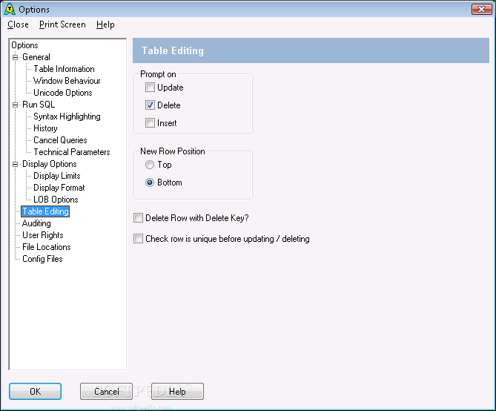This screenshot has height=411, width=496.
Task: Close the Options window
Action: (x=481, y=9)
